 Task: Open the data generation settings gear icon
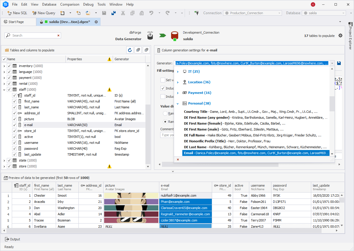[340, 35]
